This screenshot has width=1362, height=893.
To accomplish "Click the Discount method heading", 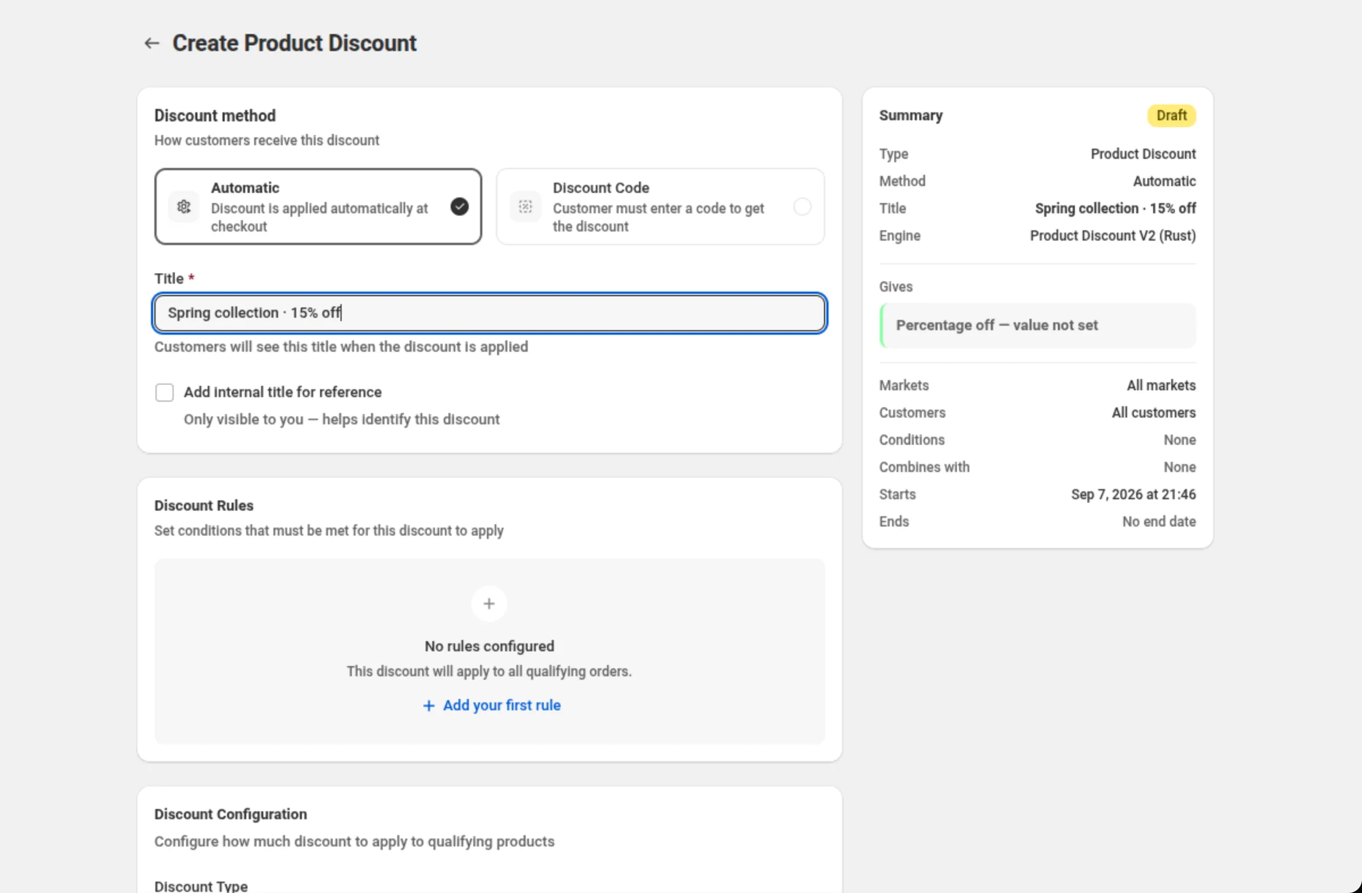I will tap(215, 116).
